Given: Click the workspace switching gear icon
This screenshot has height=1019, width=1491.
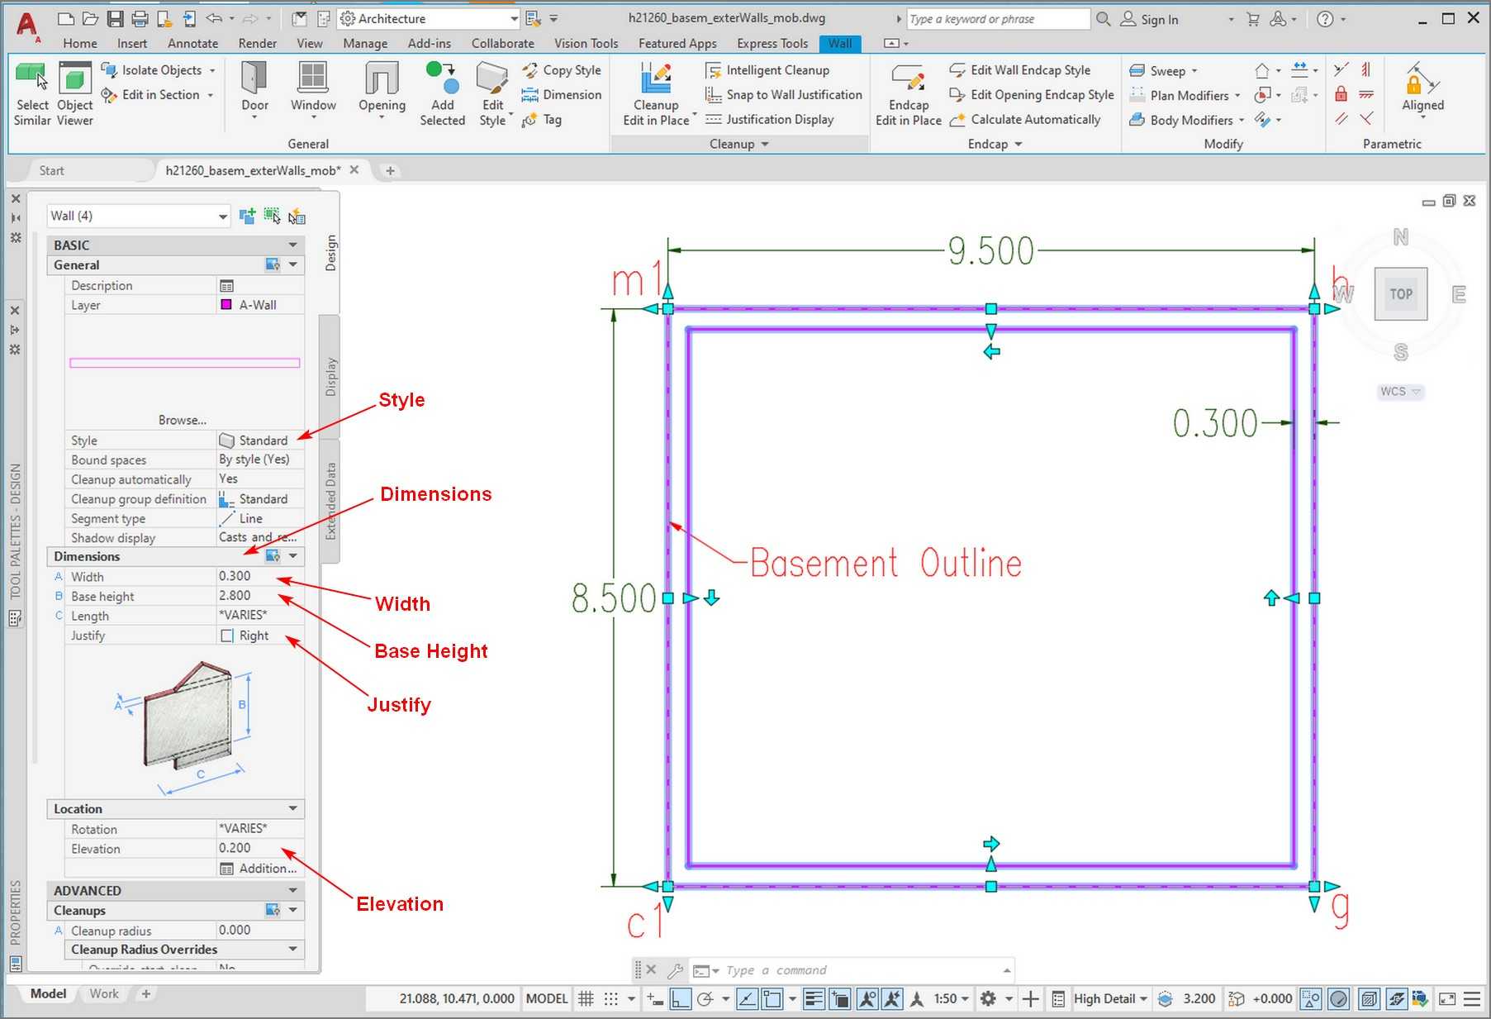Looking at the screenshot, I should 988,998.
